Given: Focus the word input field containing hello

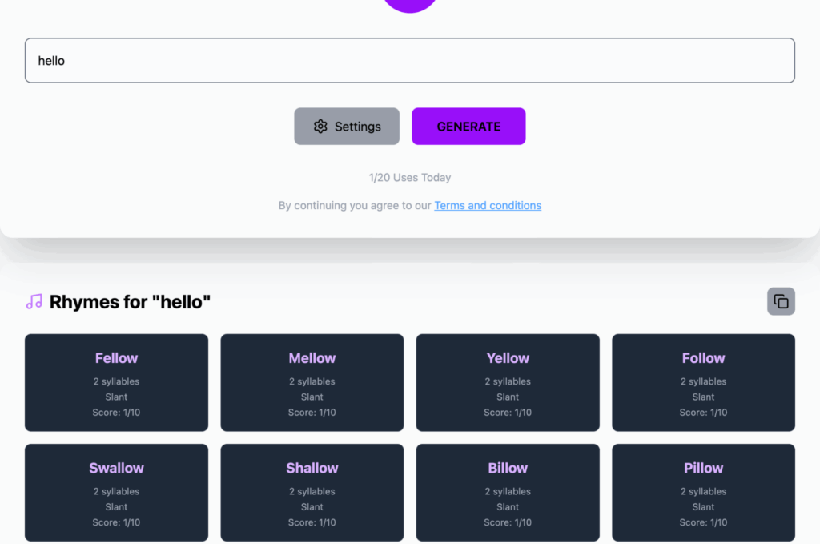Looking at the screenshot, I should click(410, 61).
